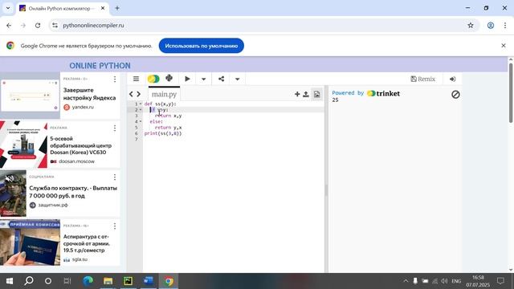This screenshot has width=514, height=289.
Task: Click the Remix button
Action: (x=423, y=79)
